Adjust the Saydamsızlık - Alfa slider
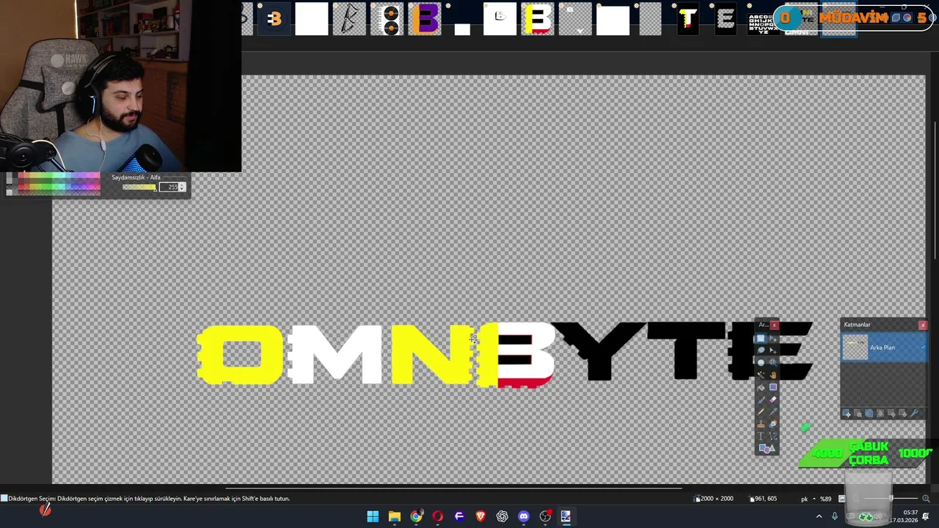 pos(139,187)
